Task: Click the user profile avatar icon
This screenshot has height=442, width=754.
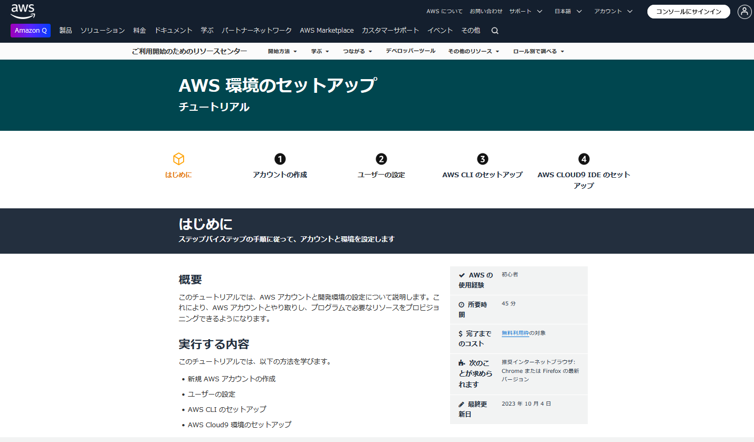Action: pos(745,12)
